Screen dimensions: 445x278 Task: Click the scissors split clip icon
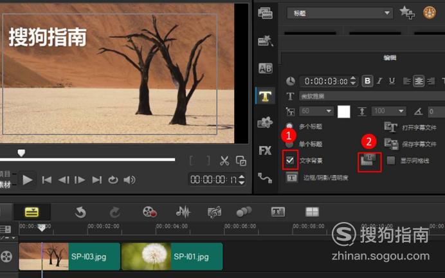tap(224, 161)
